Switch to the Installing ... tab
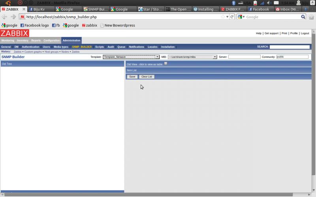The width and height of the screenshot is (316, 197). 205,9
